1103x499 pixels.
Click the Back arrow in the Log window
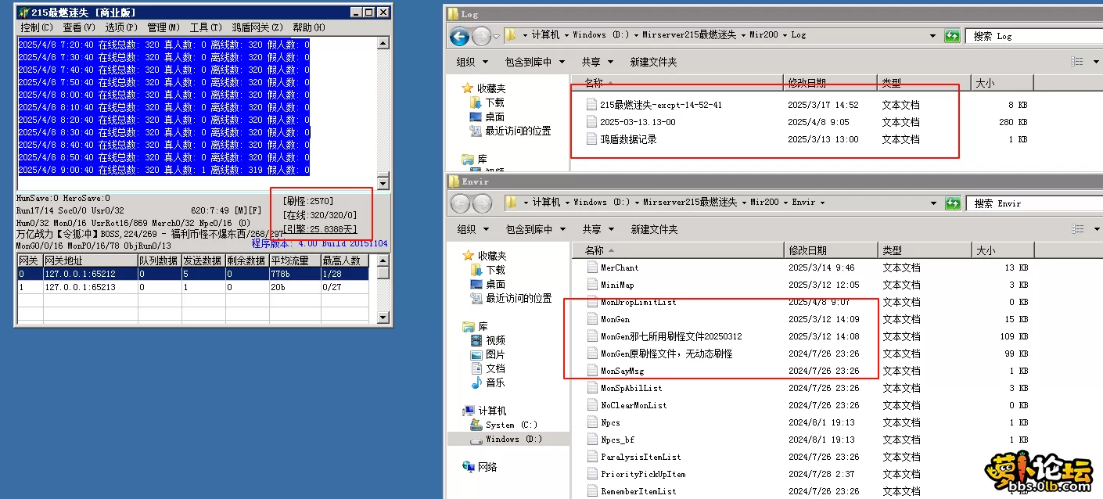pos(459,36)
